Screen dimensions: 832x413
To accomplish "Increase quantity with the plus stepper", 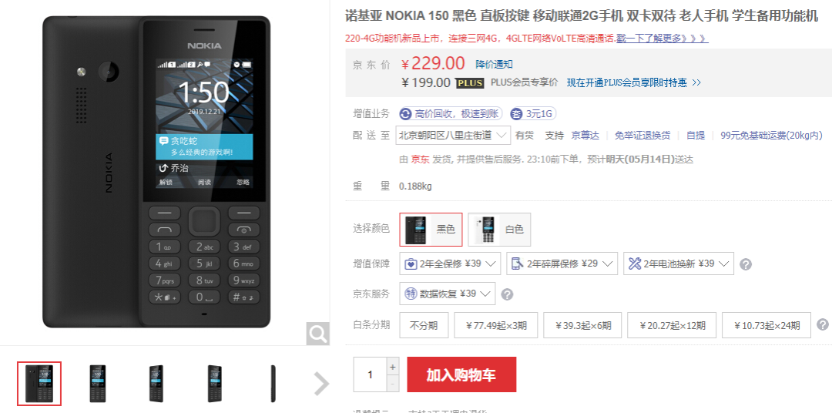I will point(393,366).
